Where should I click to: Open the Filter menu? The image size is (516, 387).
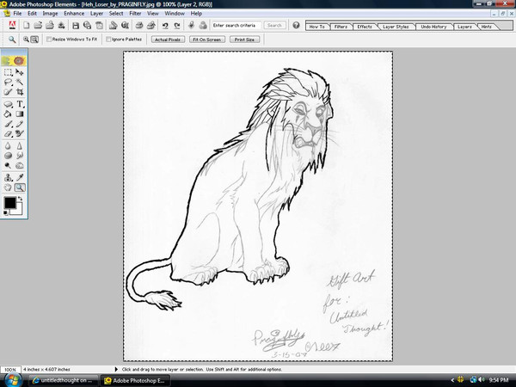pyautogui.click(x=135, y=14)
